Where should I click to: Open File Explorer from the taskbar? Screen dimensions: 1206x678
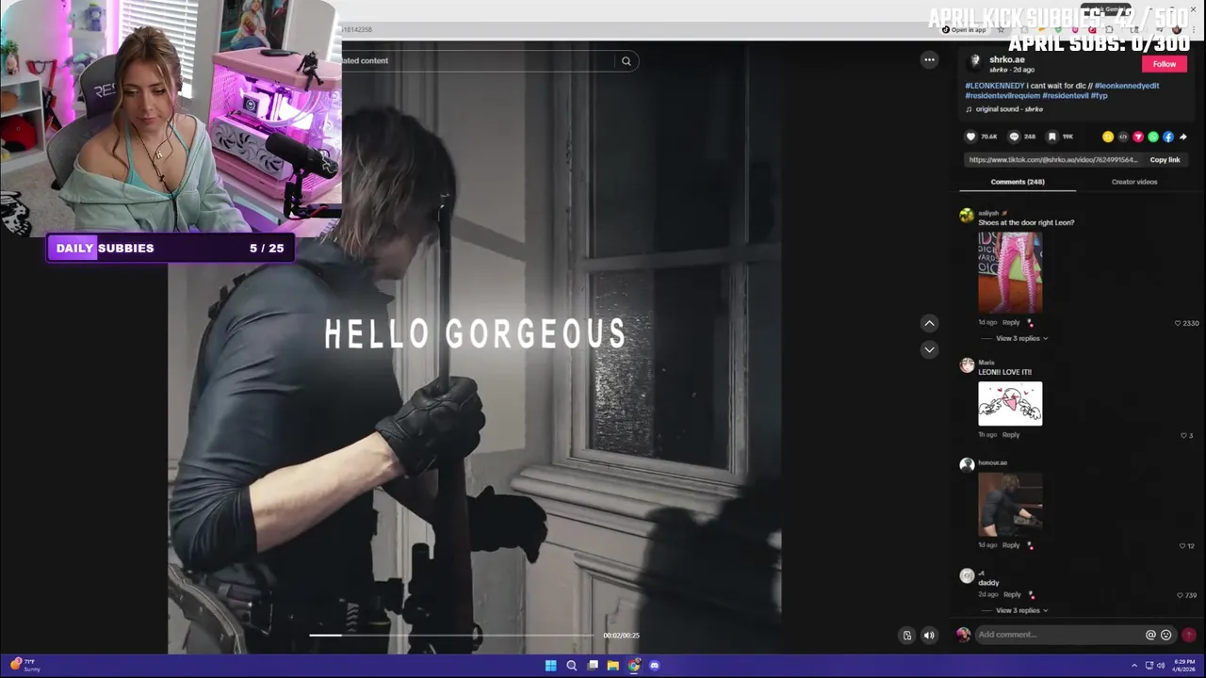pos(612,666)
